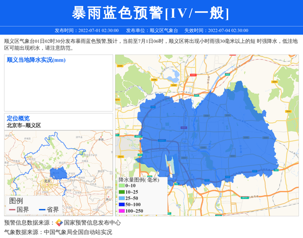Viewport: 303px width, 238px height.
Task: Click the 10~25 green legend swatch
Action: (x=122, y=192)
